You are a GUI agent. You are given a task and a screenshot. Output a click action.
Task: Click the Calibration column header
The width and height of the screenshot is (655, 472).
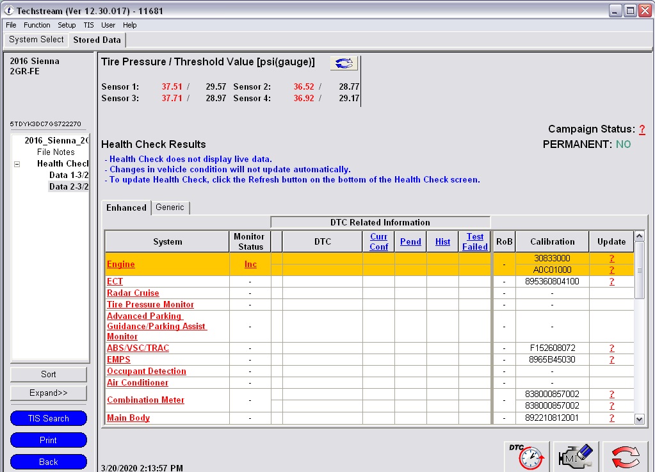point(553,241)
